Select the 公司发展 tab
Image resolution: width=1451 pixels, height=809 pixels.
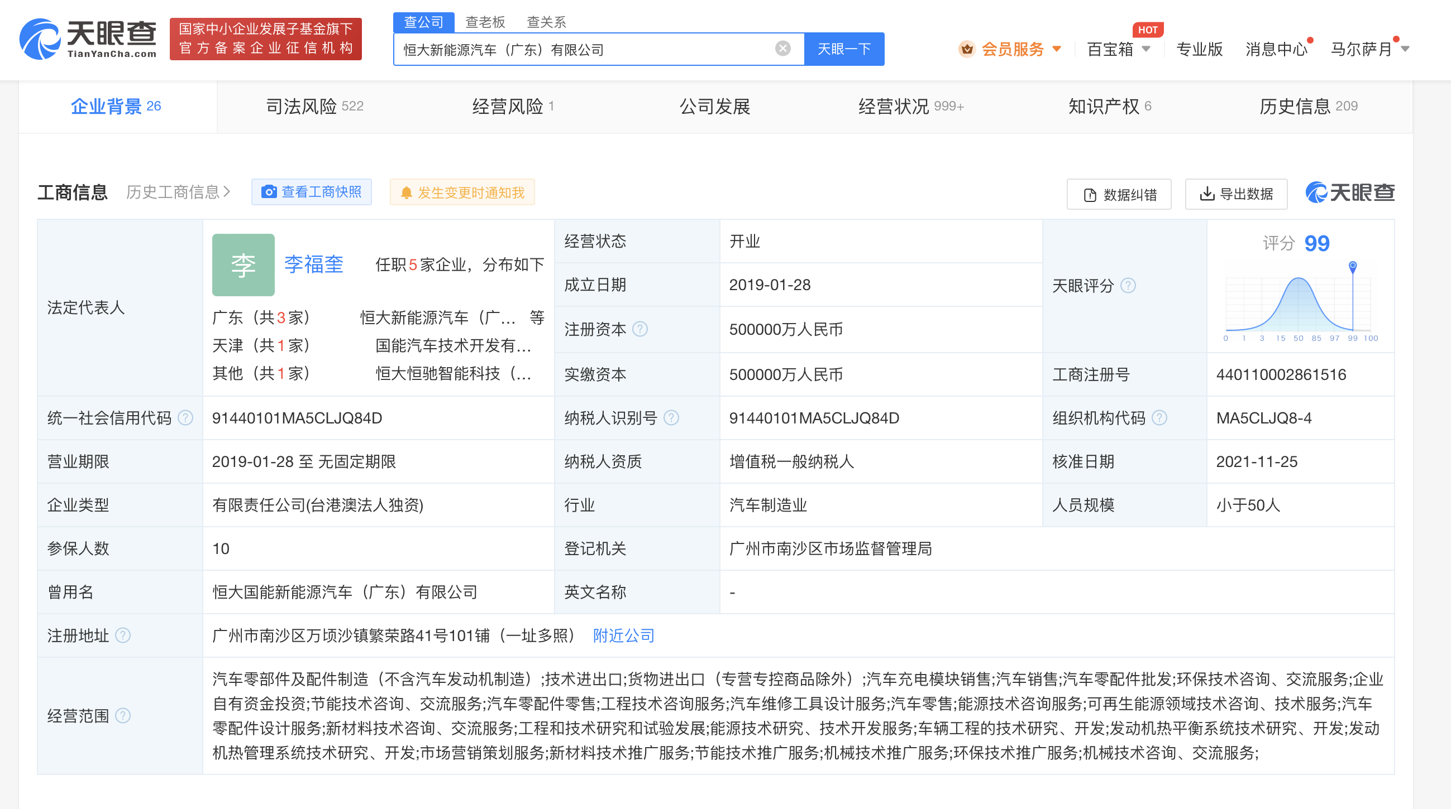pos(715,107)
